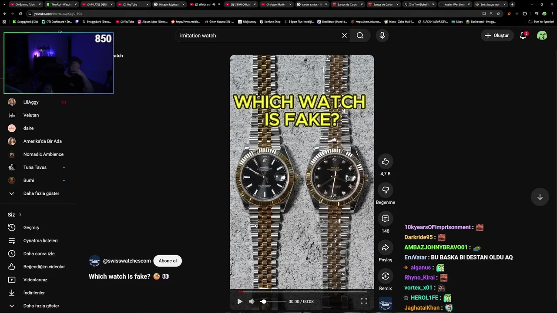
Task: Open the Oluştur create menu
Action: pos(497,36)
